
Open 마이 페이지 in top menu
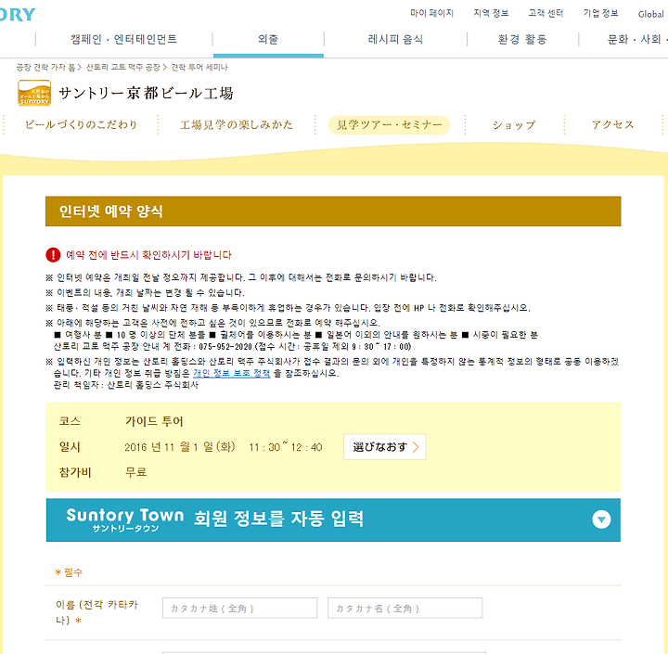pos(432,13)
